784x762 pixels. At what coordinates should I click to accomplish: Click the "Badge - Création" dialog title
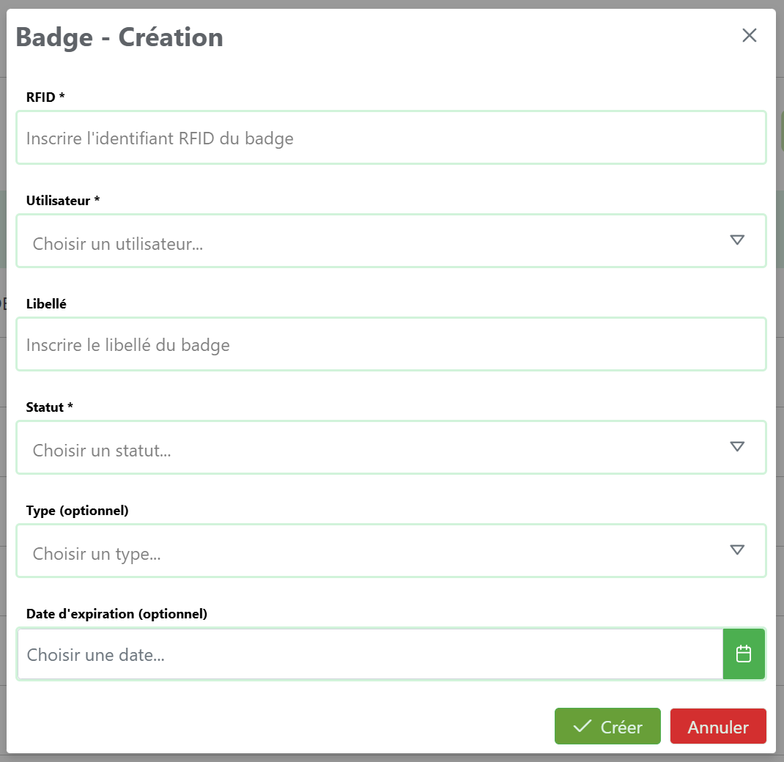119,37
